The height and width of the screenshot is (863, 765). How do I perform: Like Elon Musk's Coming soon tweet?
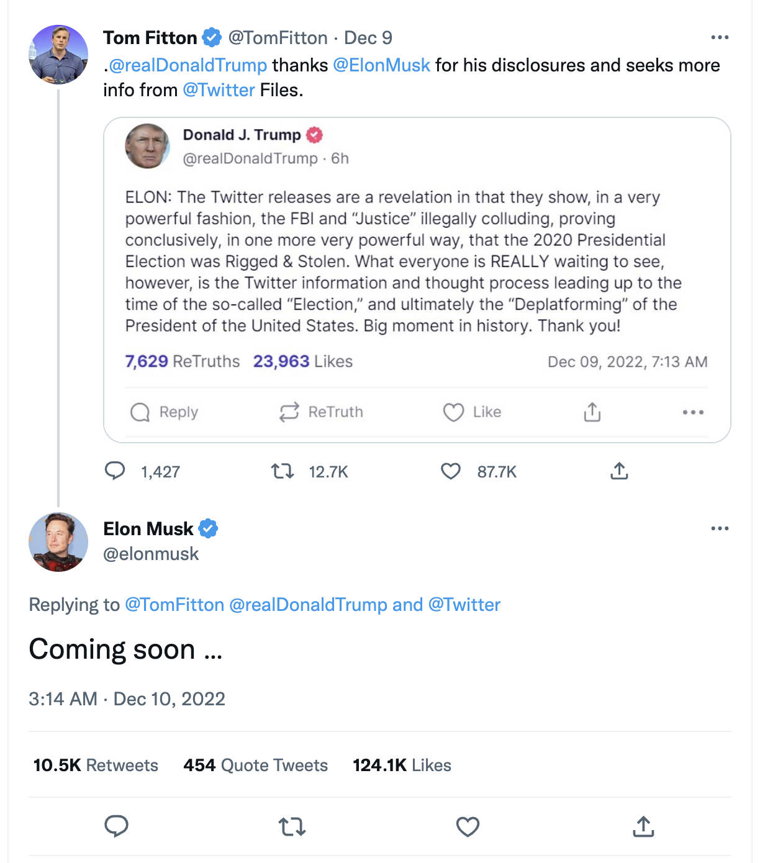click(468, 827)
